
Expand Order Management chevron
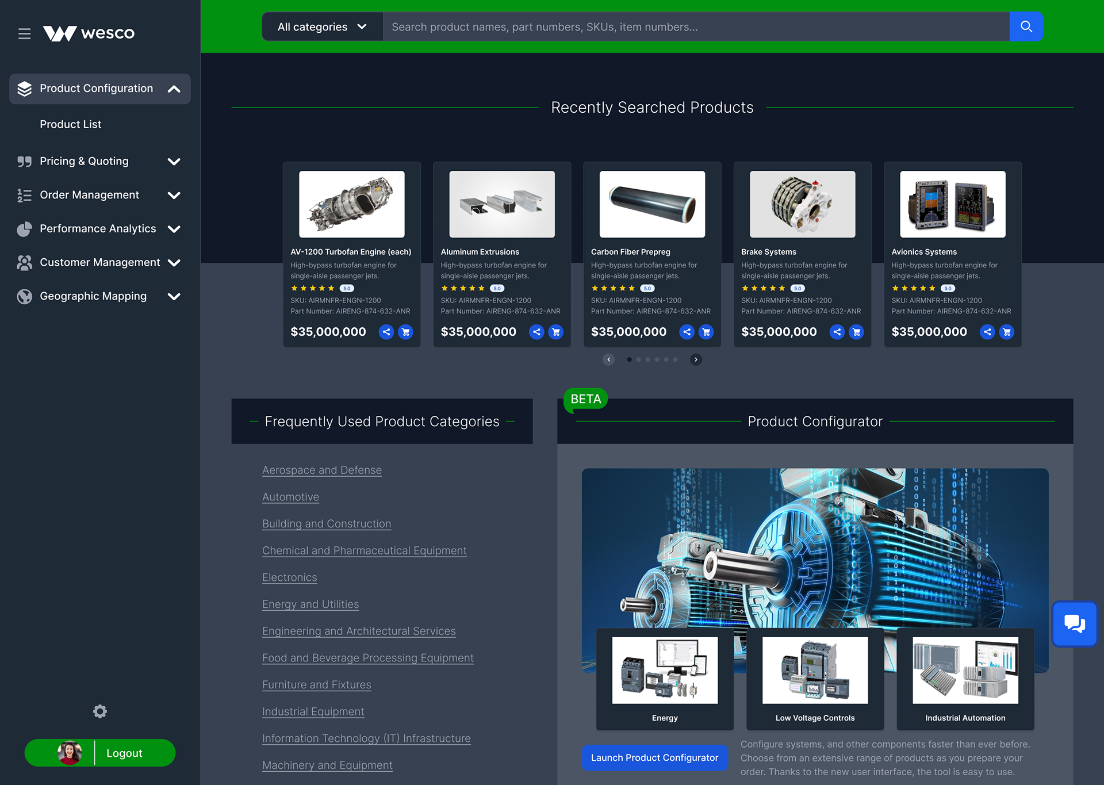(174, 196)
